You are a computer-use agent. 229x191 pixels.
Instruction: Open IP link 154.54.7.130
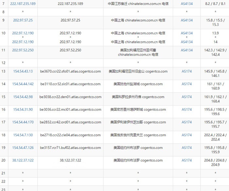pos(23,135)
